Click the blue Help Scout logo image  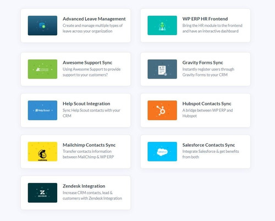pyautogui.click(x=42, y=110)
